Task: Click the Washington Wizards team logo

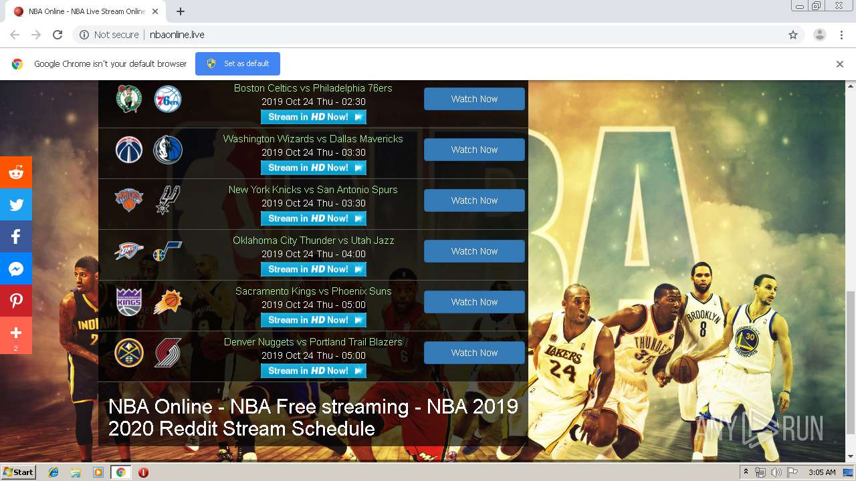Action: [x=128, y=150]
